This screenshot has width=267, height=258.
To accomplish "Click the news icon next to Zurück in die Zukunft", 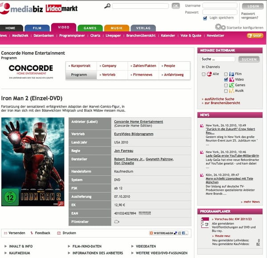I will [x=202, y=126].
